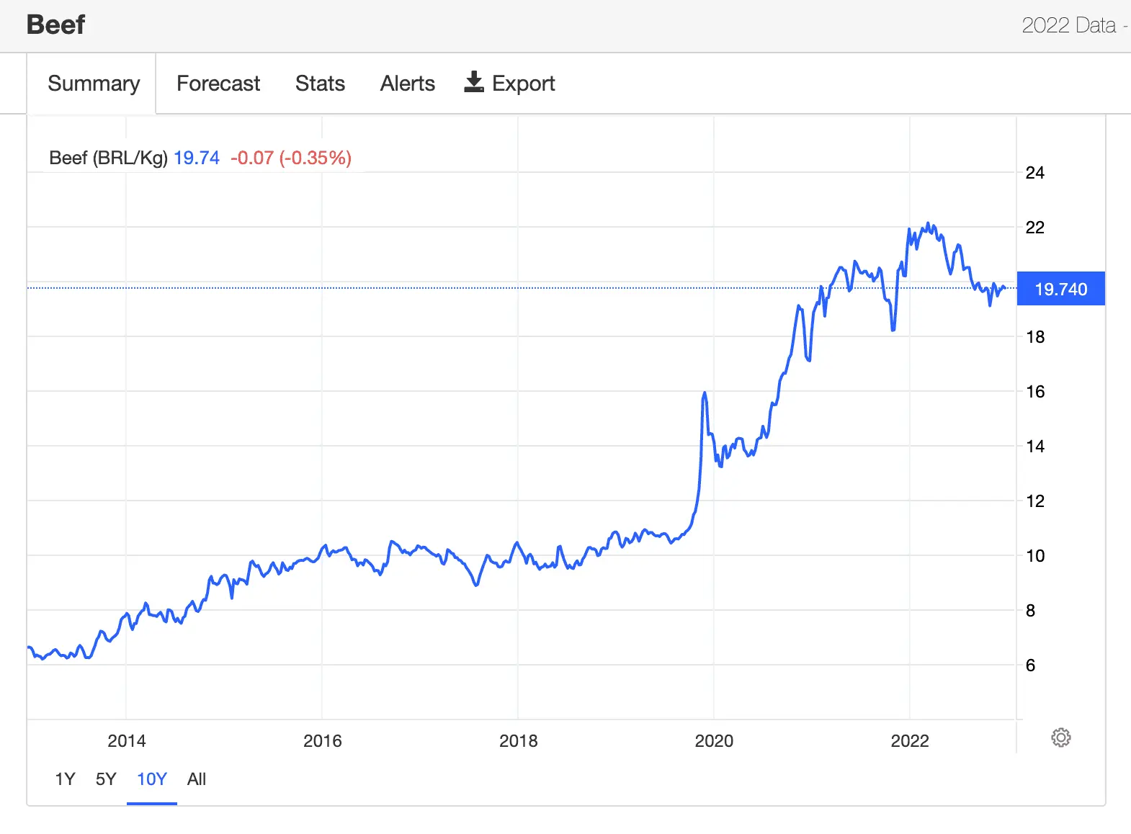Viewport: 1131px width, 834px height.
Task: Open chart settings gear icon
Action: pos(1060,737)
